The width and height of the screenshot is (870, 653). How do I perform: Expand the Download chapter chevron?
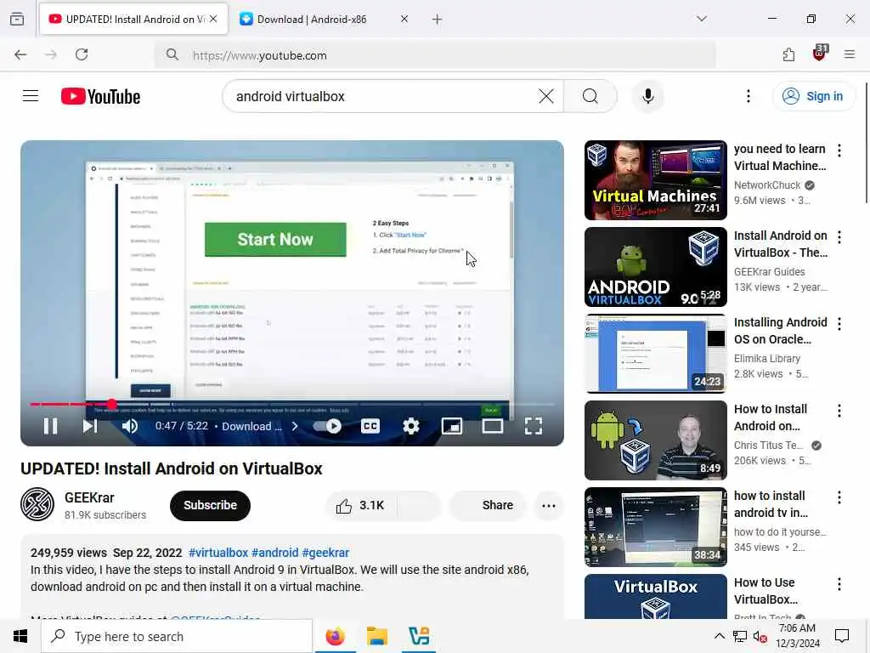coord(295,427)
